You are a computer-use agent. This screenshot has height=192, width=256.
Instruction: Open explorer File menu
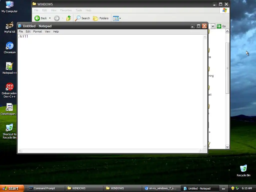click(x=36, y=10)
